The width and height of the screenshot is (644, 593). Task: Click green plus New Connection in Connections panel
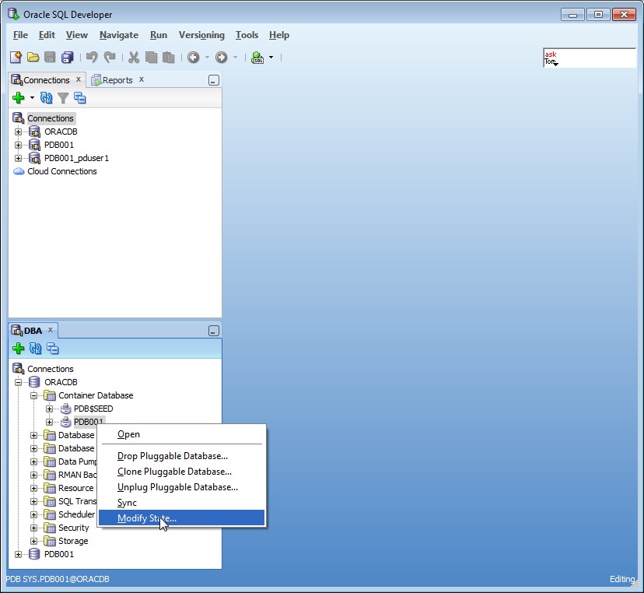click(19, 98)
